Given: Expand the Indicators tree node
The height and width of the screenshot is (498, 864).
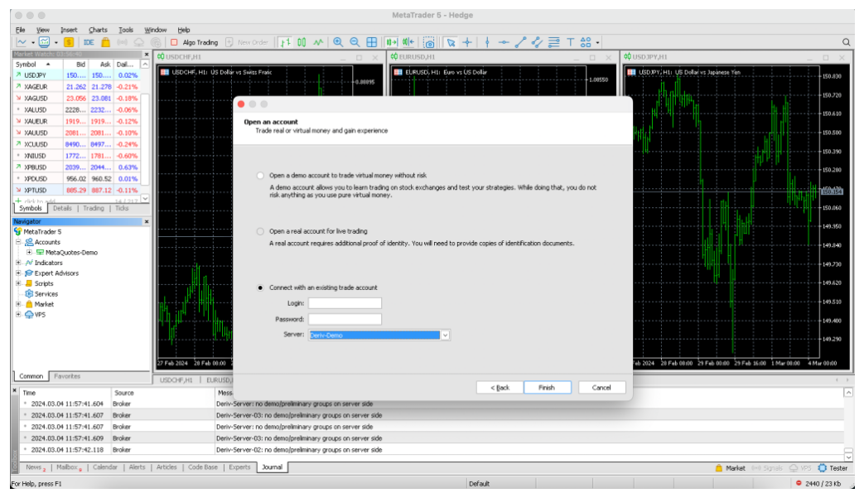Looking at the screenshot, I should click(x=18, y=263).
